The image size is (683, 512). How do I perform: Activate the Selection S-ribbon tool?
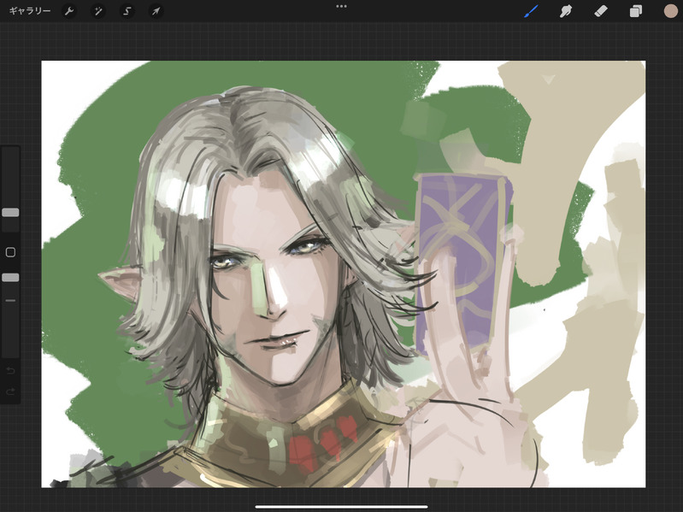point(127,11)
